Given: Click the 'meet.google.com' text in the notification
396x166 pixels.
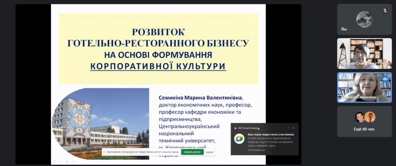Looking at the screenshot, I should 256,150.
